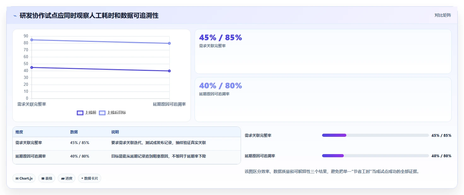Click the description starting 要求需求关联迭代

pos(159,143)
